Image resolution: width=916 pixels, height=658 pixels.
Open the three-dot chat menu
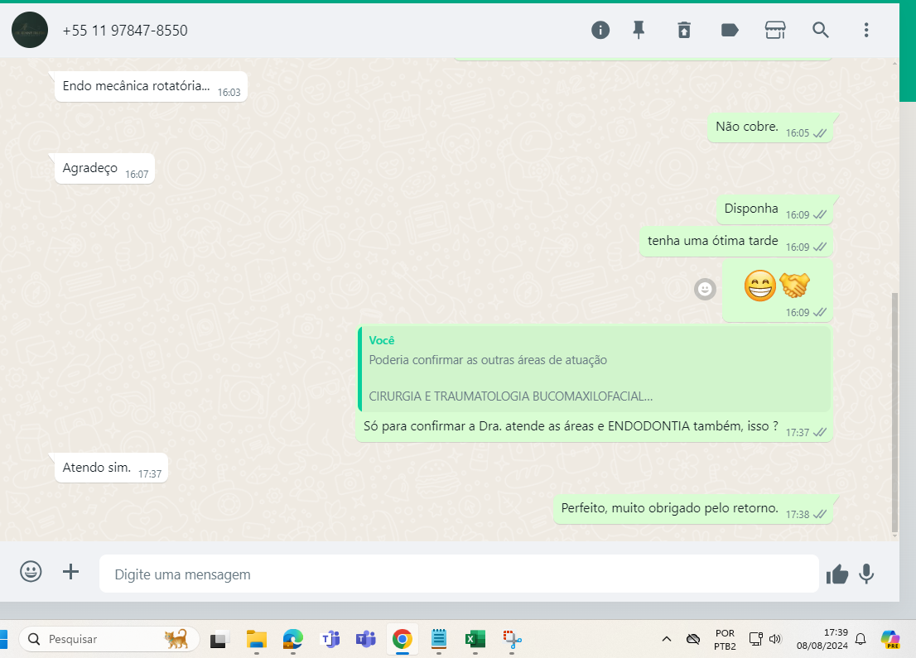tap(866, 30)
